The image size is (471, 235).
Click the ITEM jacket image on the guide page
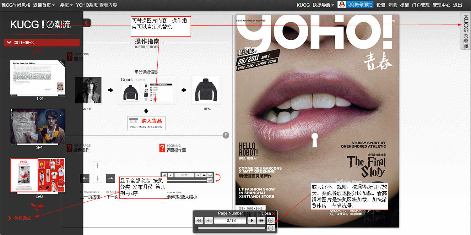click(206, 90)
